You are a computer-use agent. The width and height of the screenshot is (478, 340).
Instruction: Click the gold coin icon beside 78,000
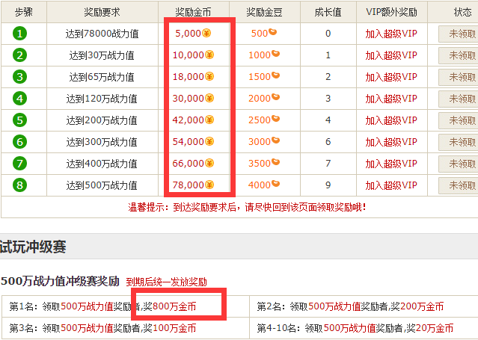[209, 185]
